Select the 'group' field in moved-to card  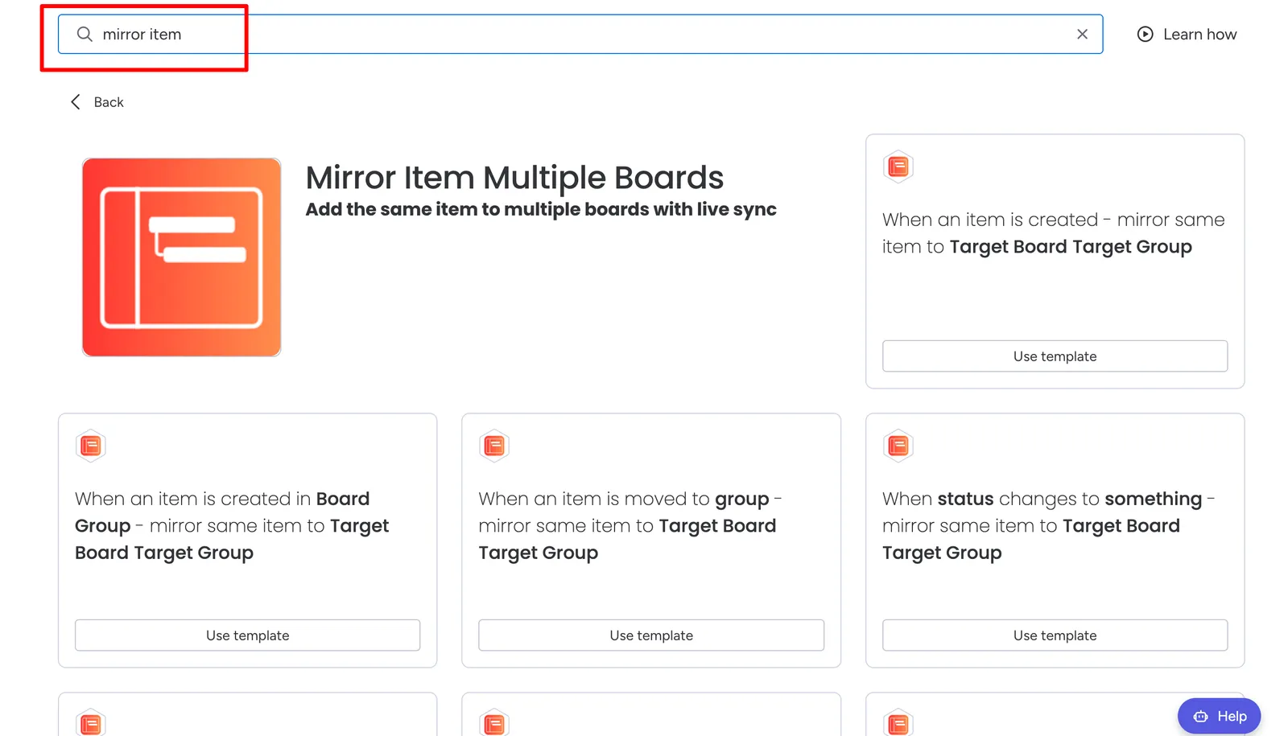742,500
